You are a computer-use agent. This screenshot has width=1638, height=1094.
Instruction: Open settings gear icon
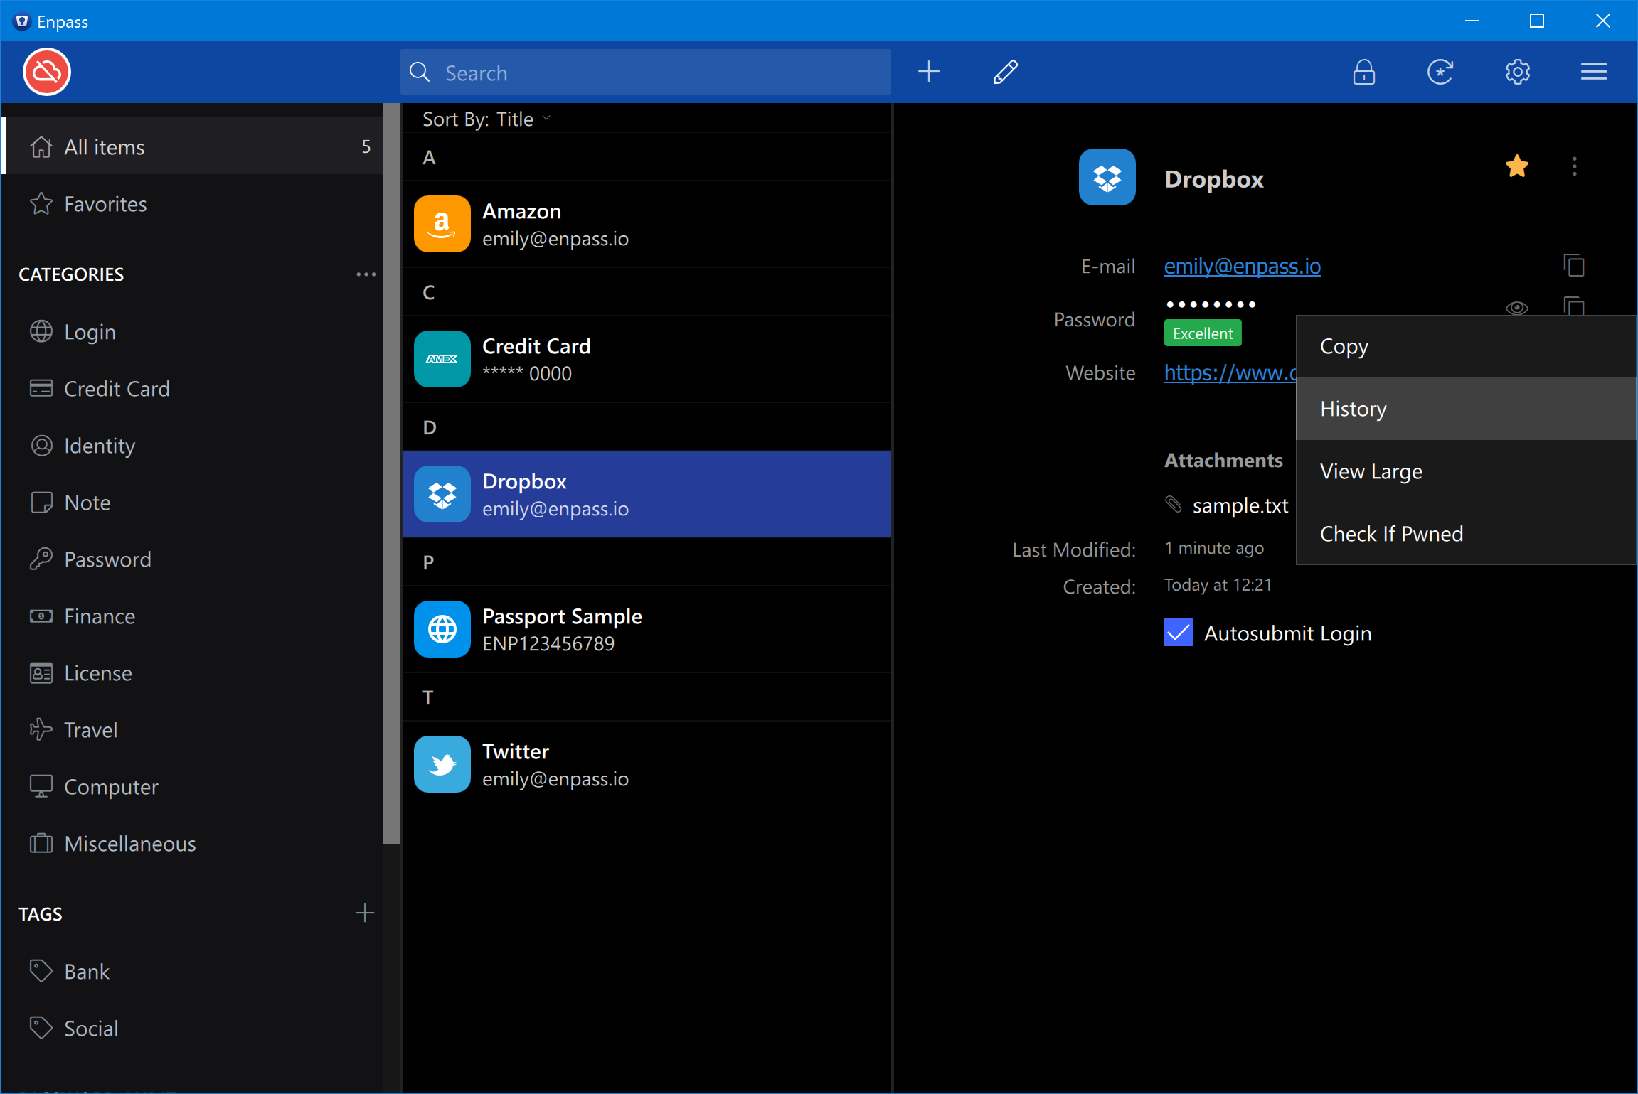pyautogui.click(x=1517, y=72)
